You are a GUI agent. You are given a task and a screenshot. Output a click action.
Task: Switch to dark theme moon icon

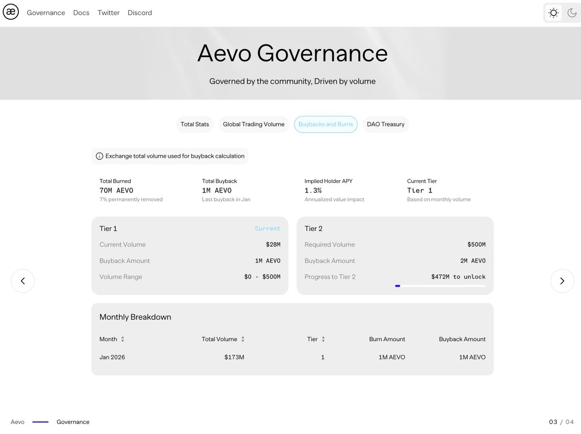(x=572, y=13)
